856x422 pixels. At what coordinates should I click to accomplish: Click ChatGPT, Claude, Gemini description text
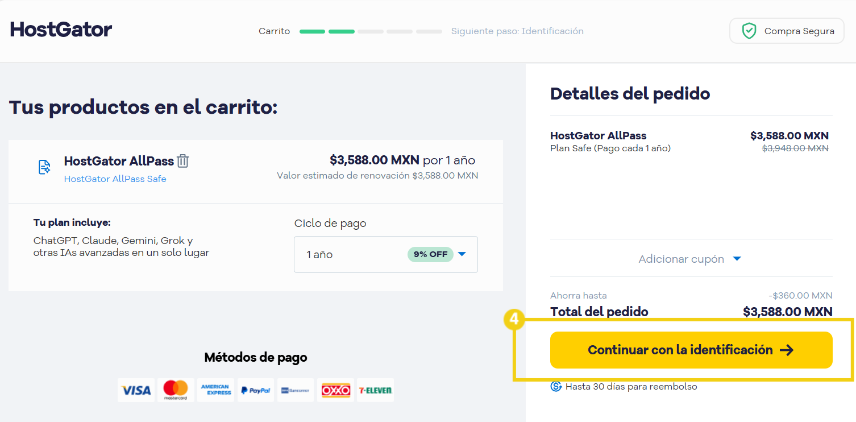pos(121,246)
